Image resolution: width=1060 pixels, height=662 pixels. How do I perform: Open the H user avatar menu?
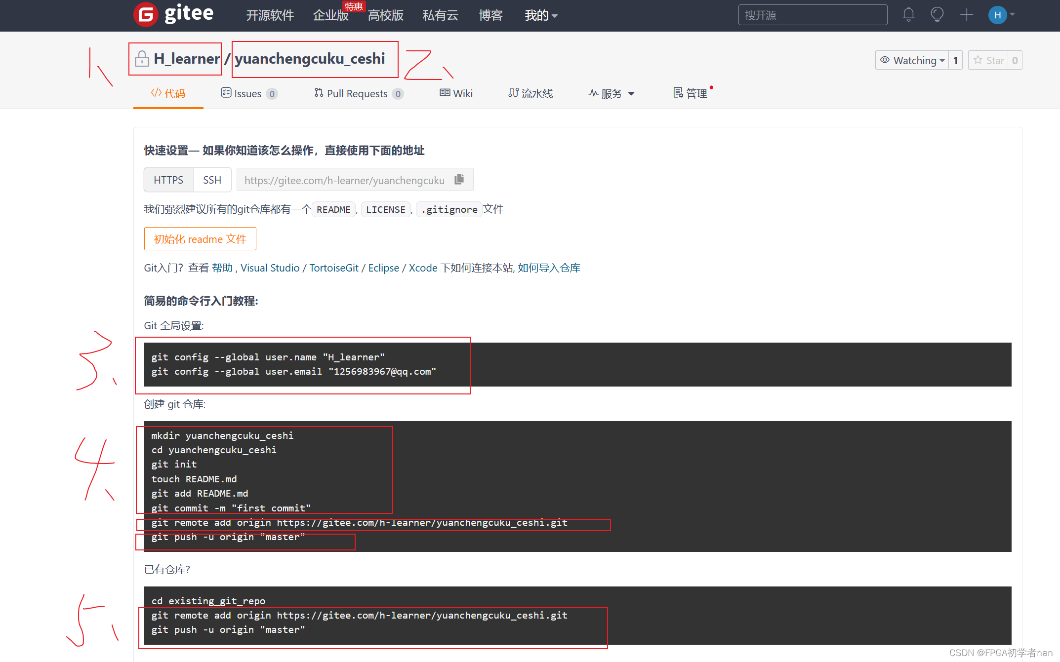tap(997, 15)
